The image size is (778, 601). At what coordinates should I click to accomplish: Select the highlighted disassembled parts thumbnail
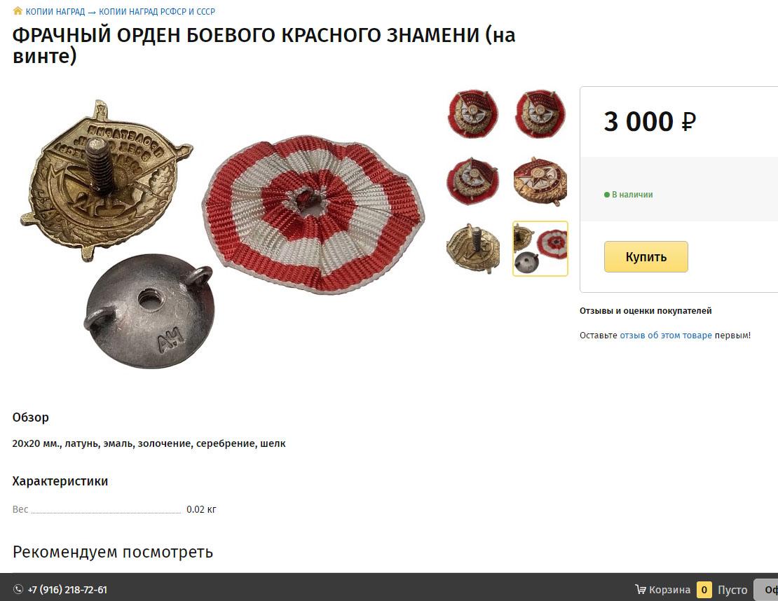pyautogui.click(x=540, y=249)
